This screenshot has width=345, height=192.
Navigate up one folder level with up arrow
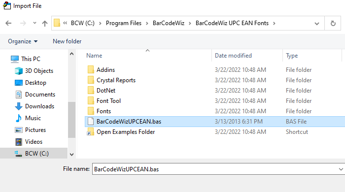(x=45, y=23)
